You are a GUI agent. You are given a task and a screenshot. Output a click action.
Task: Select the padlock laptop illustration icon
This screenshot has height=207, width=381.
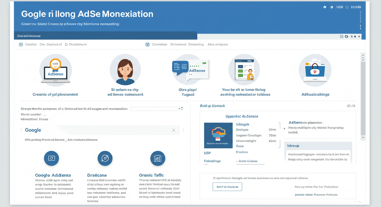tap(315, 70)
